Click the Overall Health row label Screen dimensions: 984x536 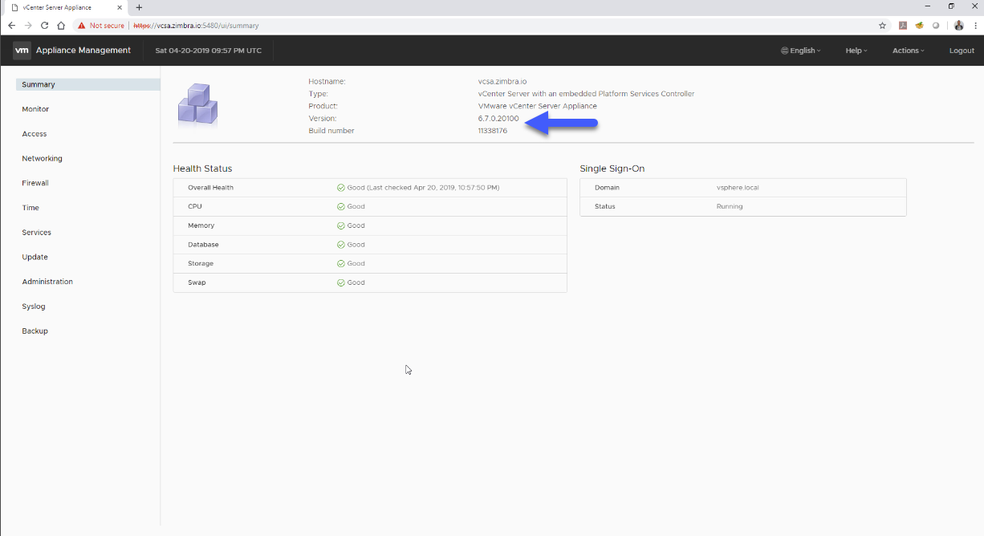(211, 188)
